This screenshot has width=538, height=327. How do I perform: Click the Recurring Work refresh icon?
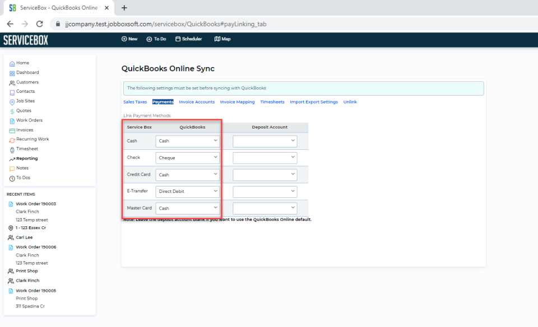[12, 140]
